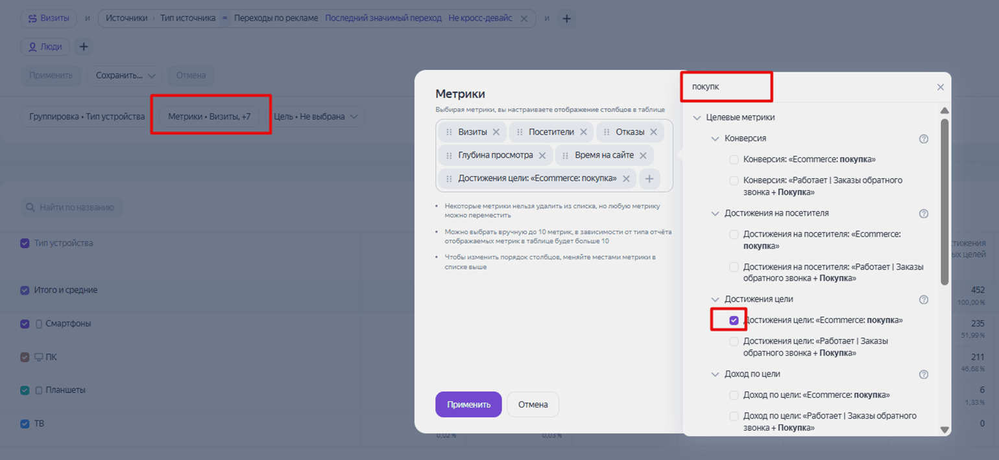Click drag handle of Глубина просмотра chip

pos(449,155)
